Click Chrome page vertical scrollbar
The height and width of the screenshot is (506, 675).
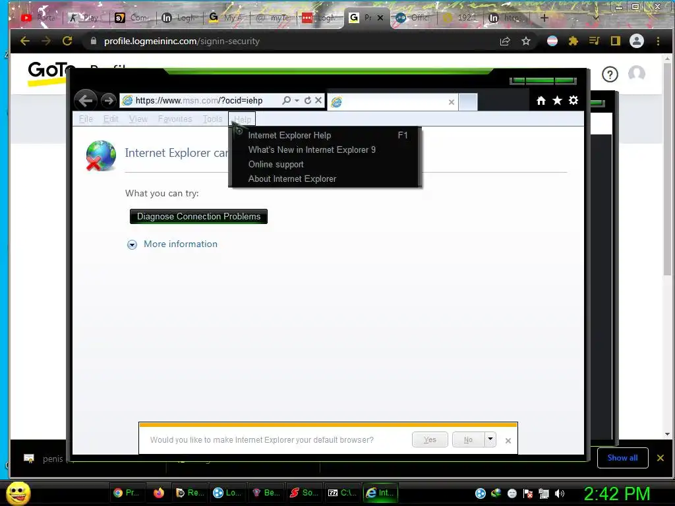(x=667, y=169)
